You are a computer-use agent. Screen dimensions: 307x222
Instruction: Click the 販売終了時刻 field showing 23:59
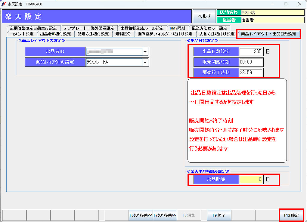pyautogui.click(x=251, y=72)
